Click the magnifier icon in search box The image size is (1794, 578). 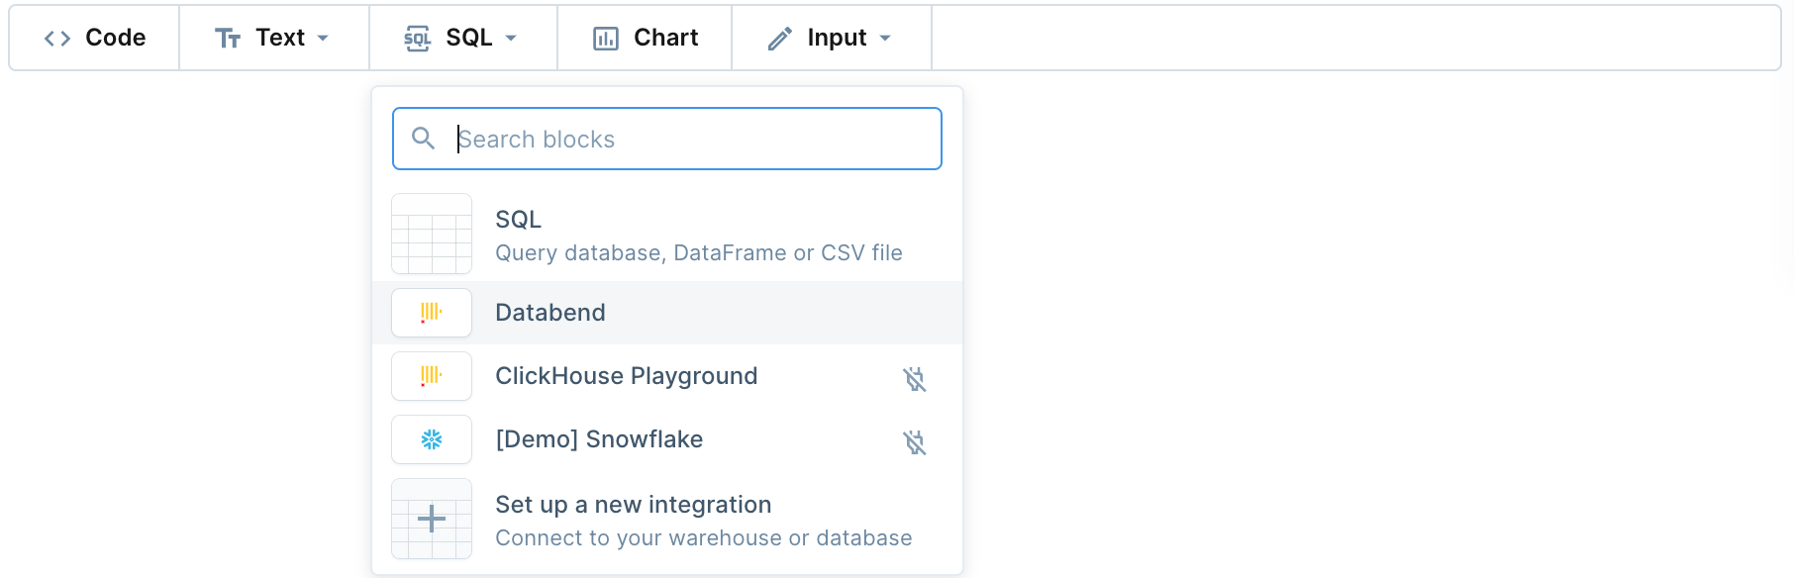[x=424, y=139]
